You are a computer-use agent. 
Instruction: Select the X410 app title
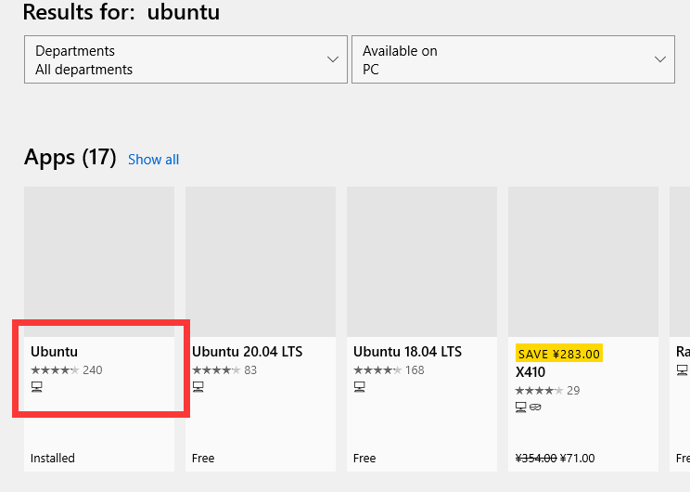[x=530, y=372]
